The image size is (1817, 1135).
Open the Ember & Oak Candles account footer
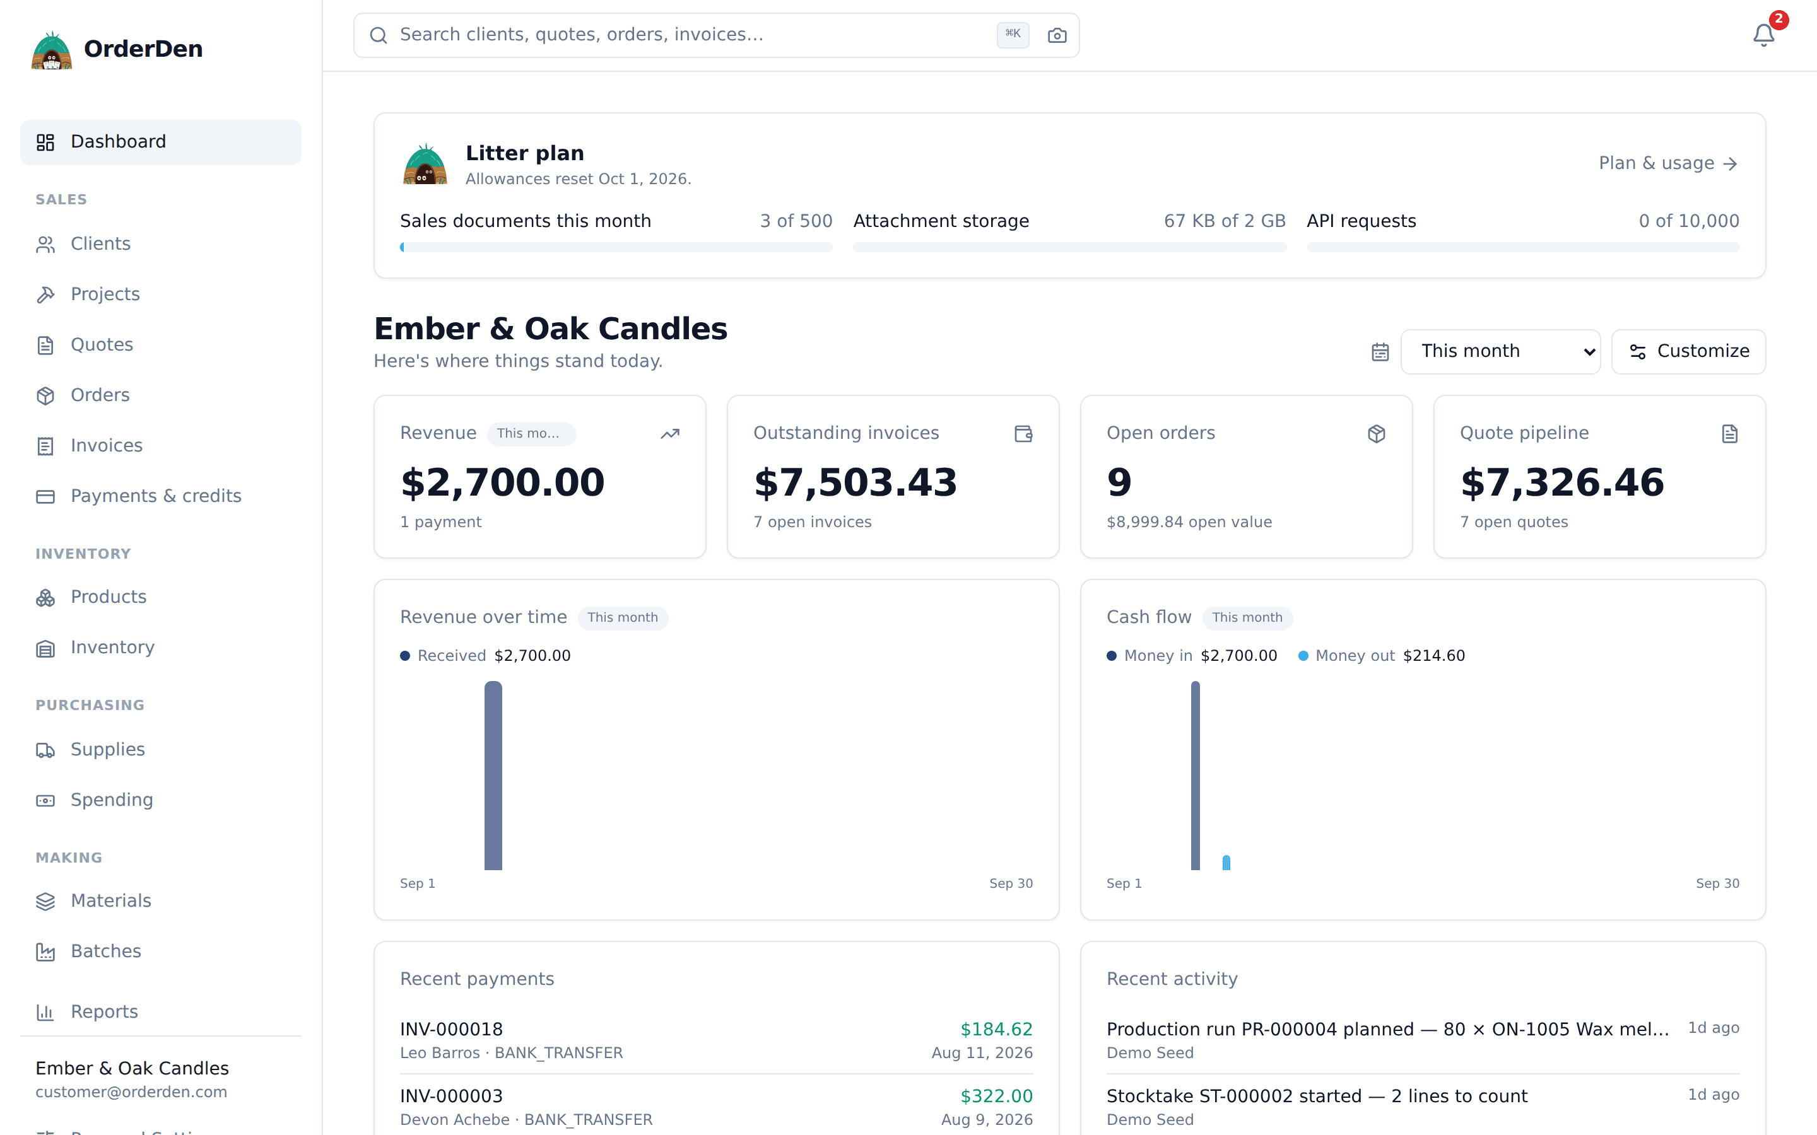(161, 1080)
